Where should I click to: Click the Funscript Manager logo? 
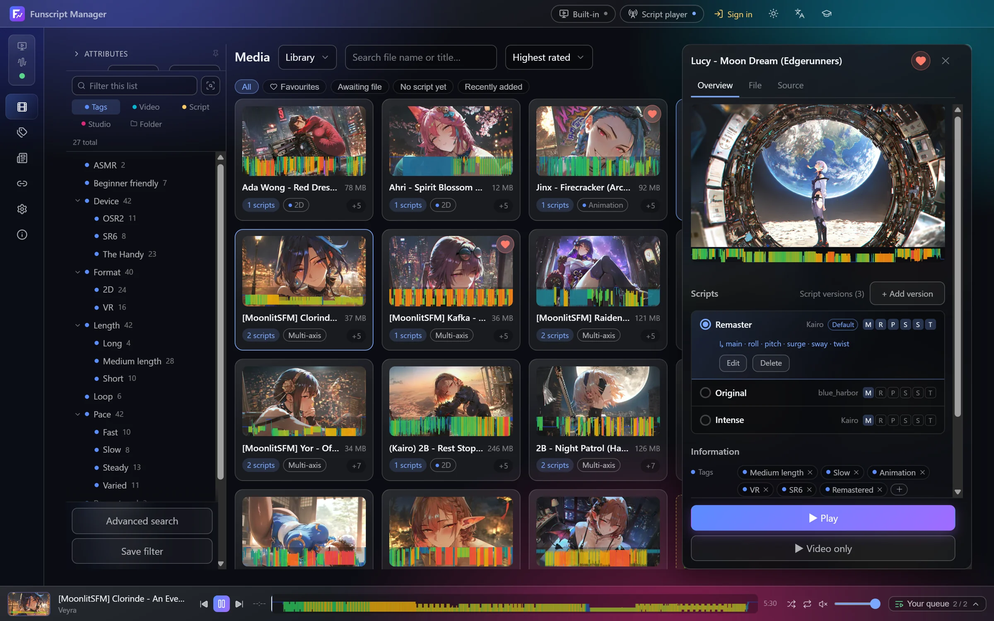[17, 14]
